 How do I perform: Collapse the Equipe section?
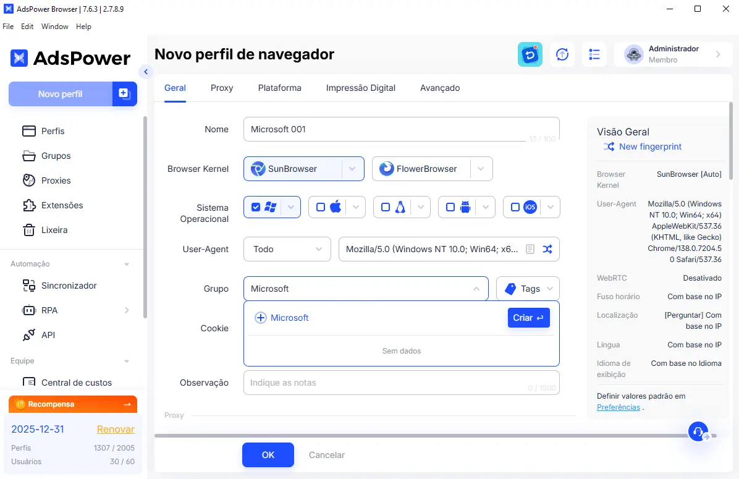click(x=126, y=361)
